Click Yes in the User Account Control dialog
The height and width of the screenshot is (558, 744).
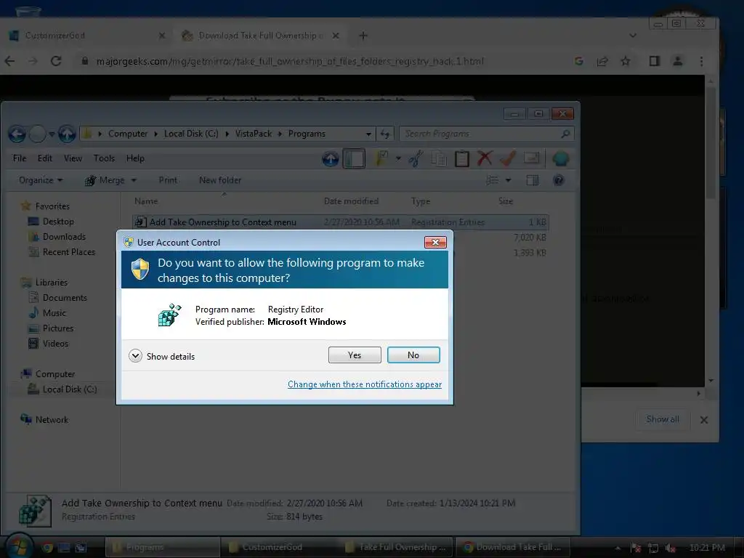(355, 355)
